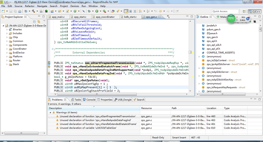Collapse the Warnings (4 items) group
Image resolution: width=263 pixels, height=142 pixels.
pyautogui.click(x=51, y=112)
